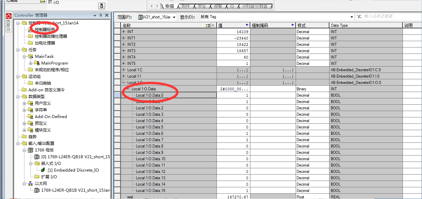This screenshot has height=199, width=422.
Task: Click the 名称 column header
Action: coord(164,25)
